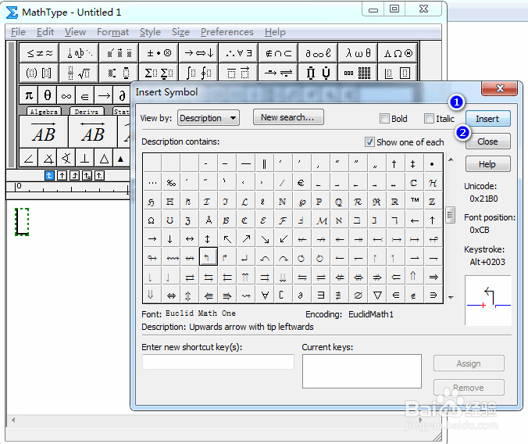Open the products and set theory templates palette
The image size is (528, 444).
pyautogui.click(x=318, y=73)
